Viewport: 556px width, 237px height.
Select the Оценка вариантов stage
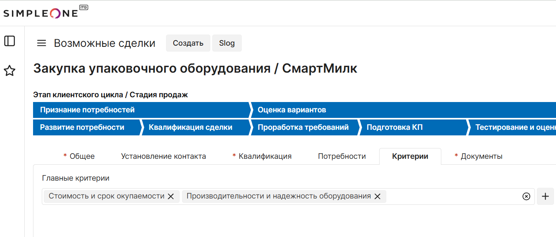tap(403, 110)
